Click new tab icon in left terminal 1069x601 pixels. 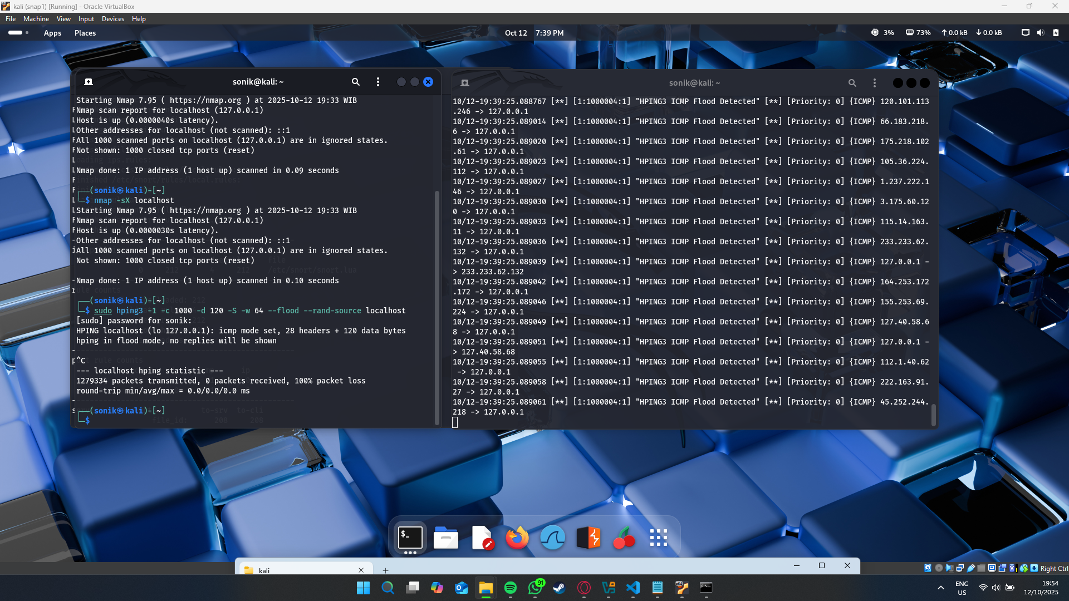[x=89, y=82]
